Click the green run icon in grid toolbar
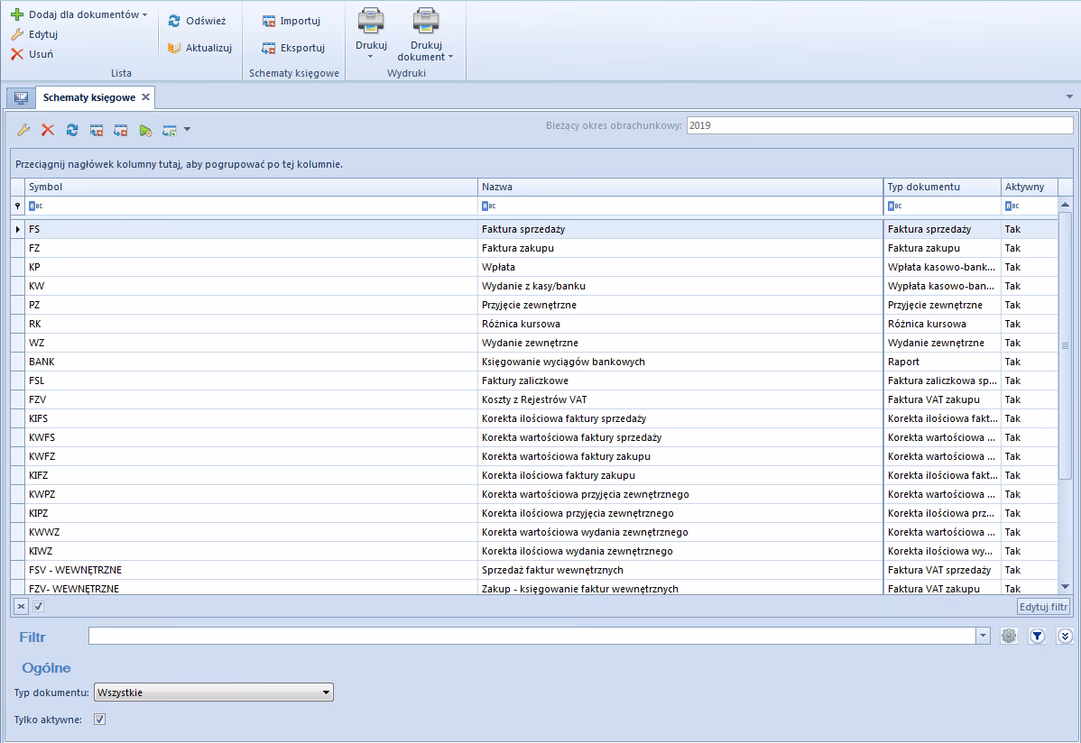 (145, 130)
